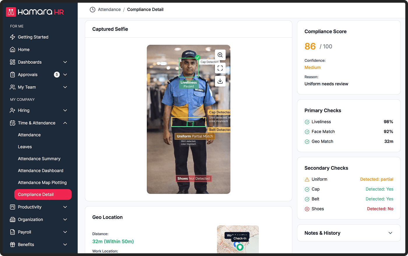Expand the Approvals menu chevron
Screen dimensions: 408x256
point(65,74)
